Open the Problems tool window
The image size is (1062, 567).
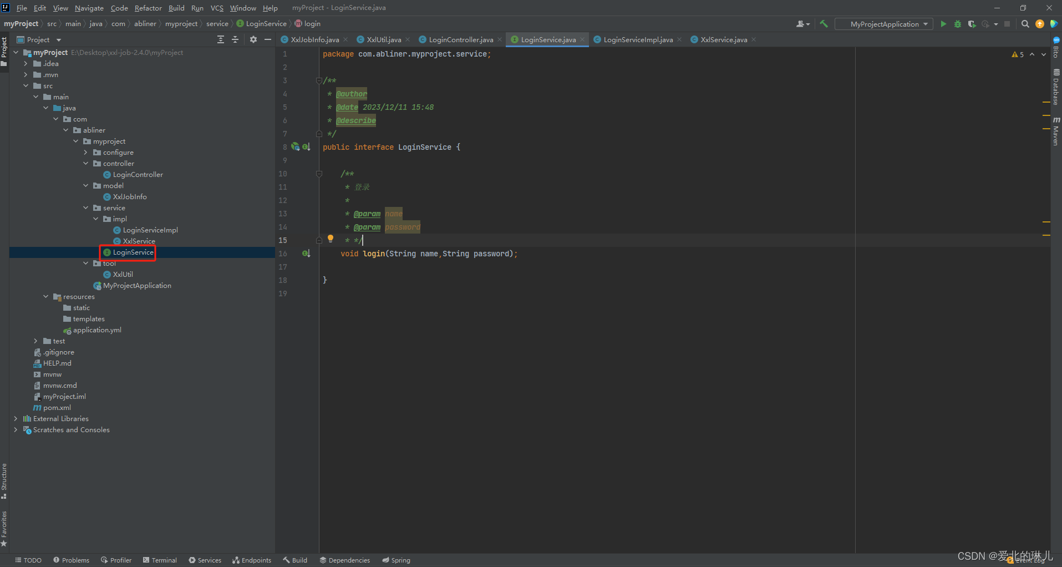click(71, 560)
